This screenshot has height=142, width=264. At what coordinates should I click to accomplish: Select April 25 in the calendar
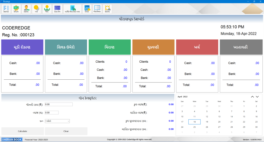tap(194, 127)
